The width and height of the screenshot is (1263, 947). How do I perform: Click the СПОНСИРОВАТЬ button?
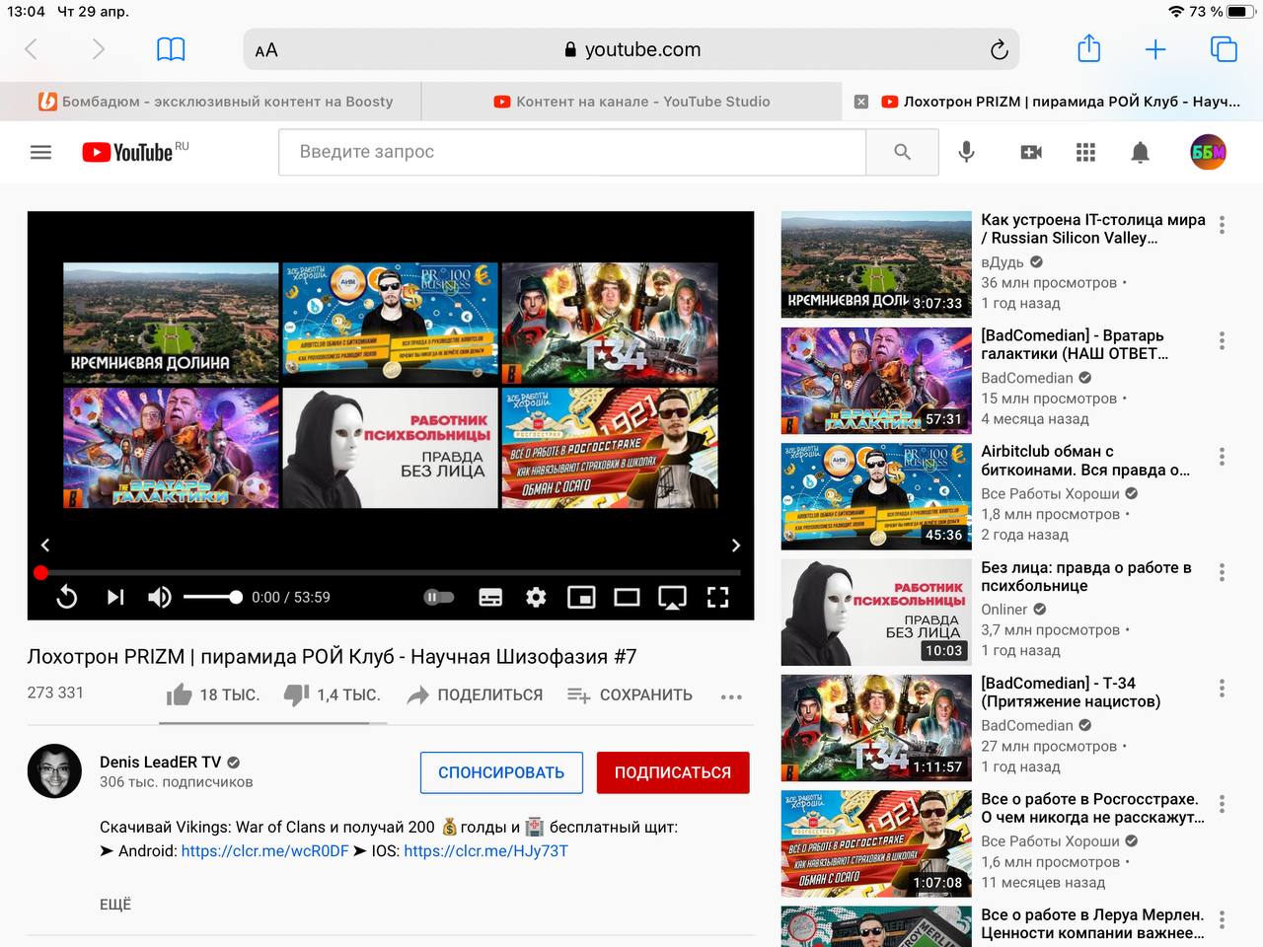[x=501, y=772]
